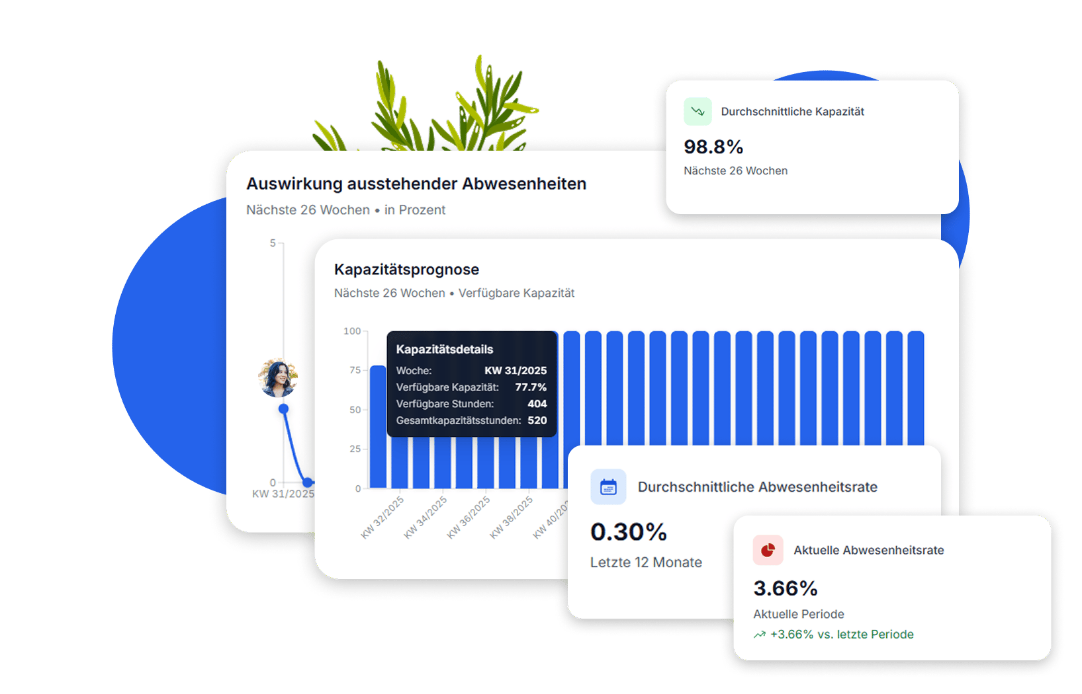
Task: Click the 3.66% current absence rate value
Action: coord(786,588)
